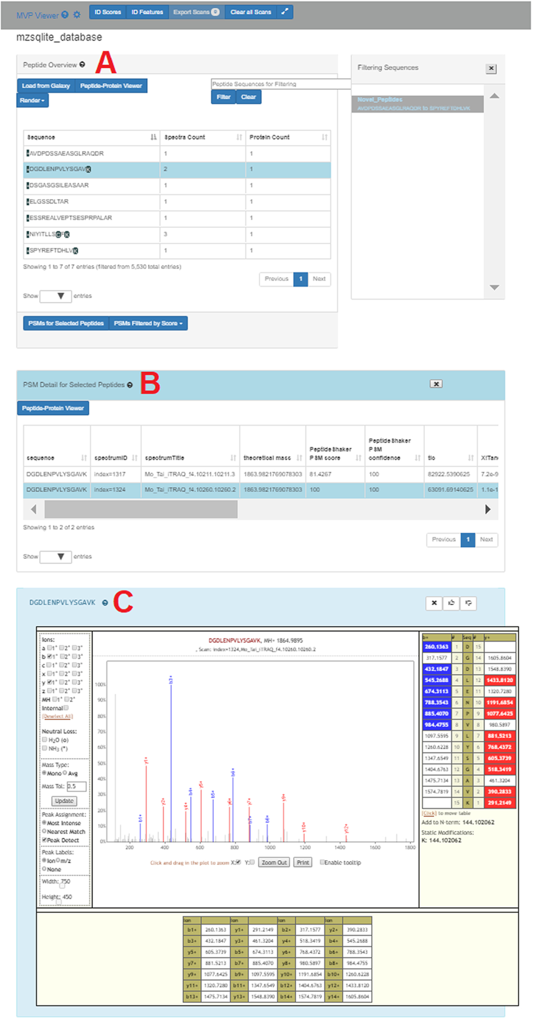Open the ID Scores tab
533x1019 pixels.
click(x=108, y=12)
